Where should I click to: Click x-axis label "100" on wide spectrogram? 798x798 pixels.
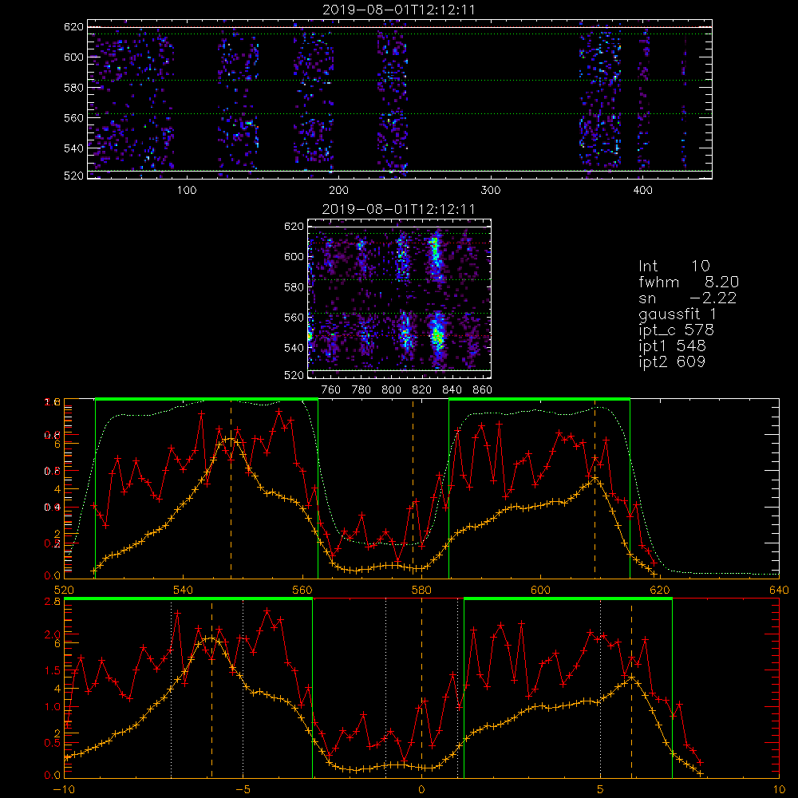186,191
